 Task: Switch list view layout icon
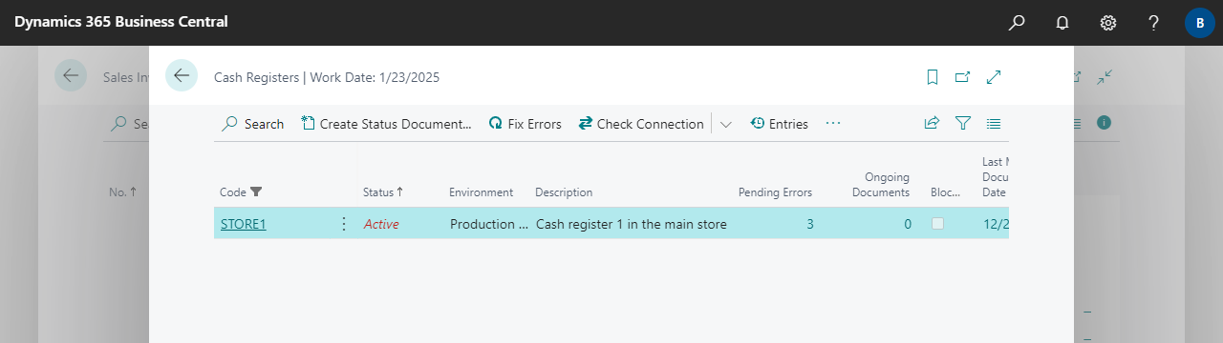coord(994,124)
